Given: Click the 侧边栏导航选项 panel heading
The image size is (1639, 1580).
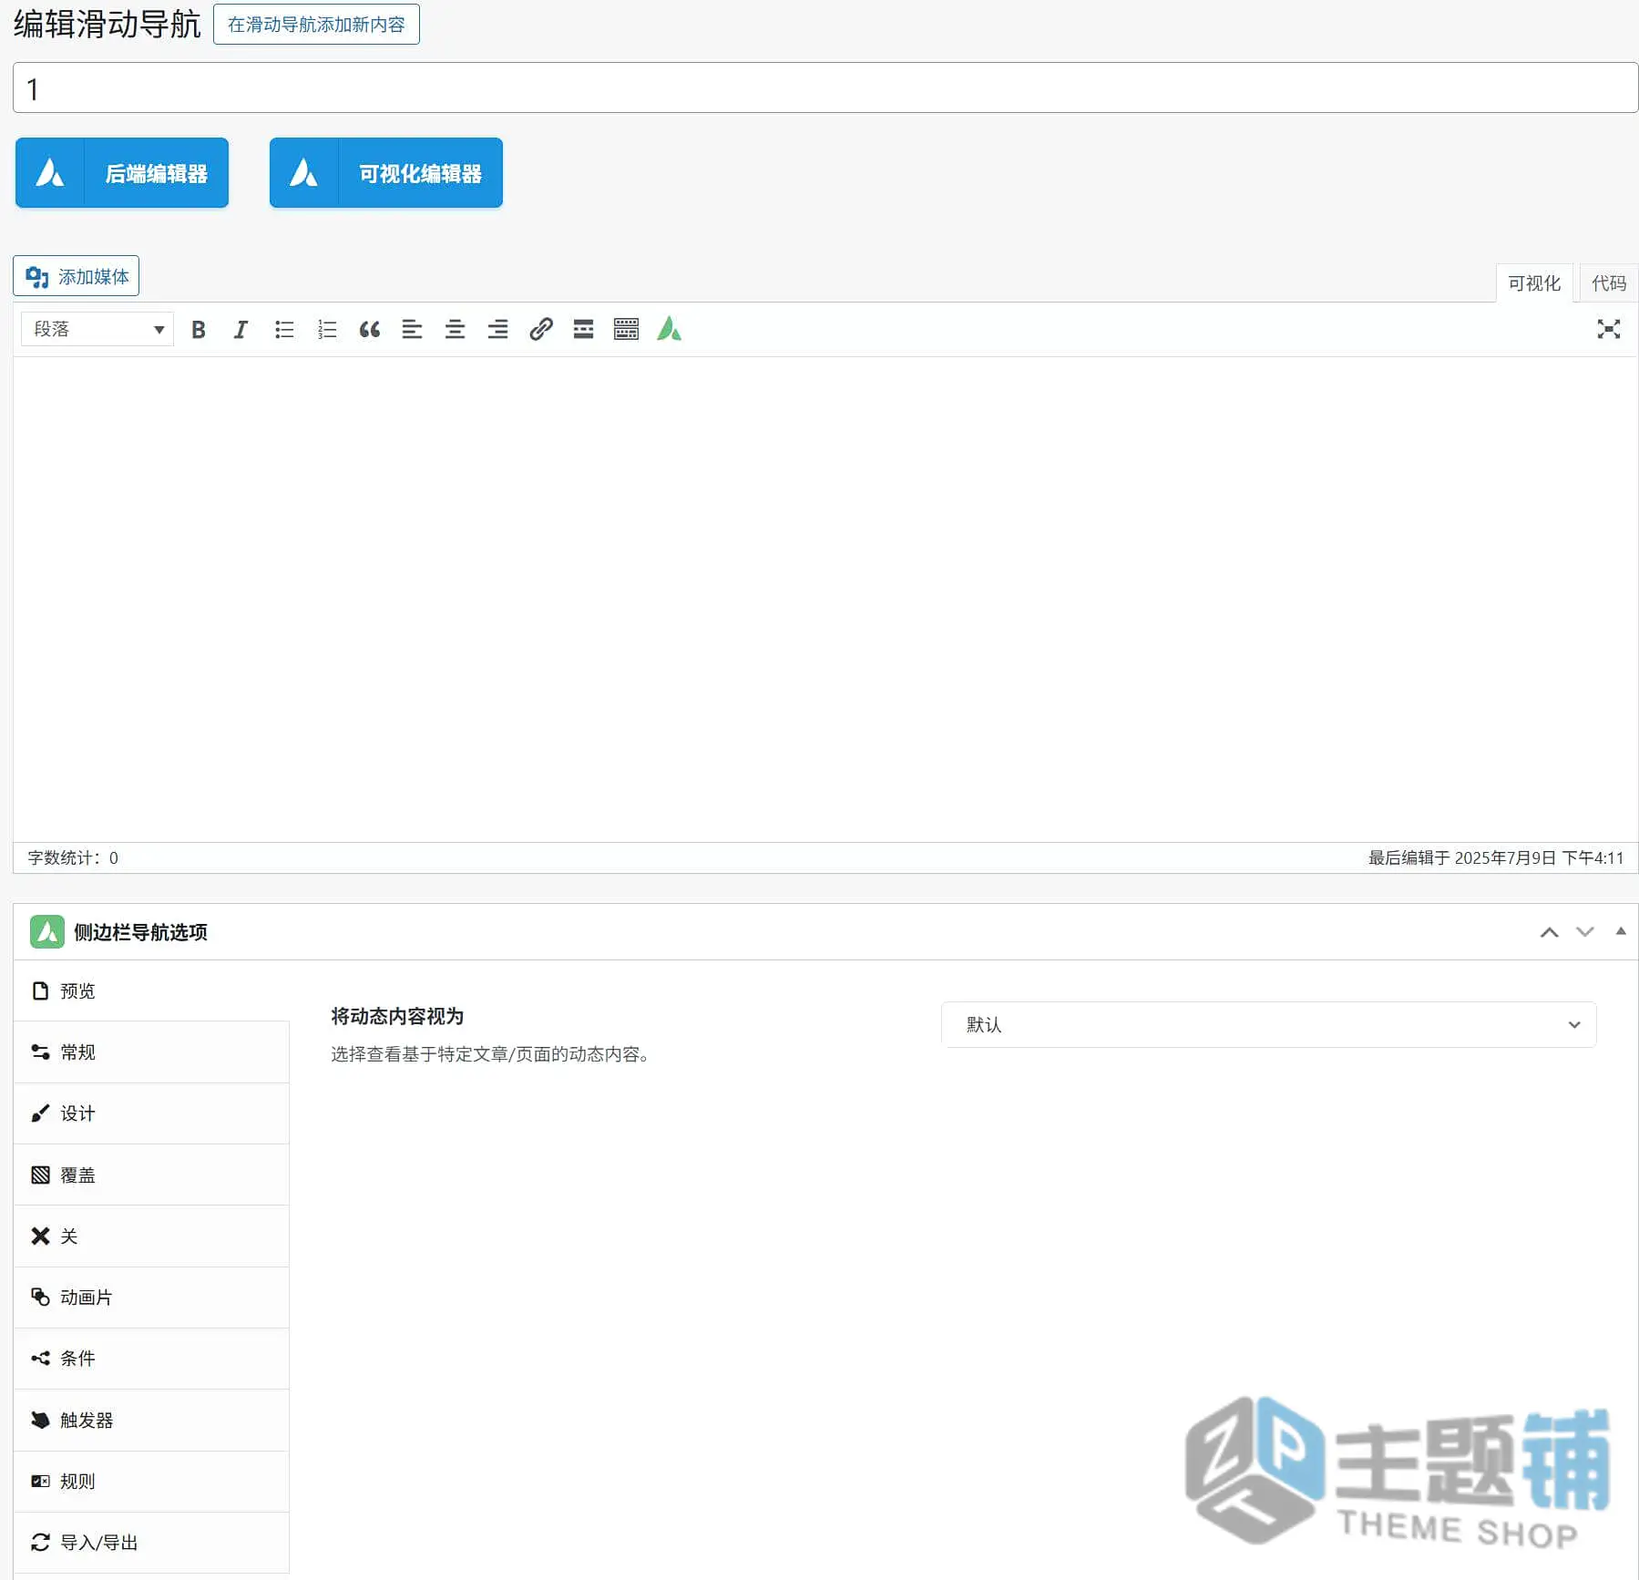Looking at the screenshot, I should point(140,932).
